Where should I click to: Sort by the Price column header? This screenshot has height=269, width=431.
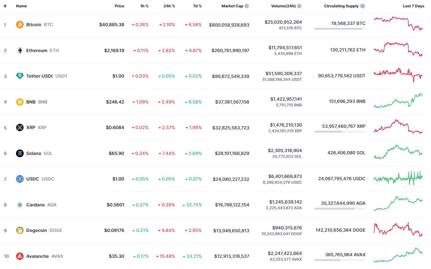pyautogui.click(x=120, y=6)
